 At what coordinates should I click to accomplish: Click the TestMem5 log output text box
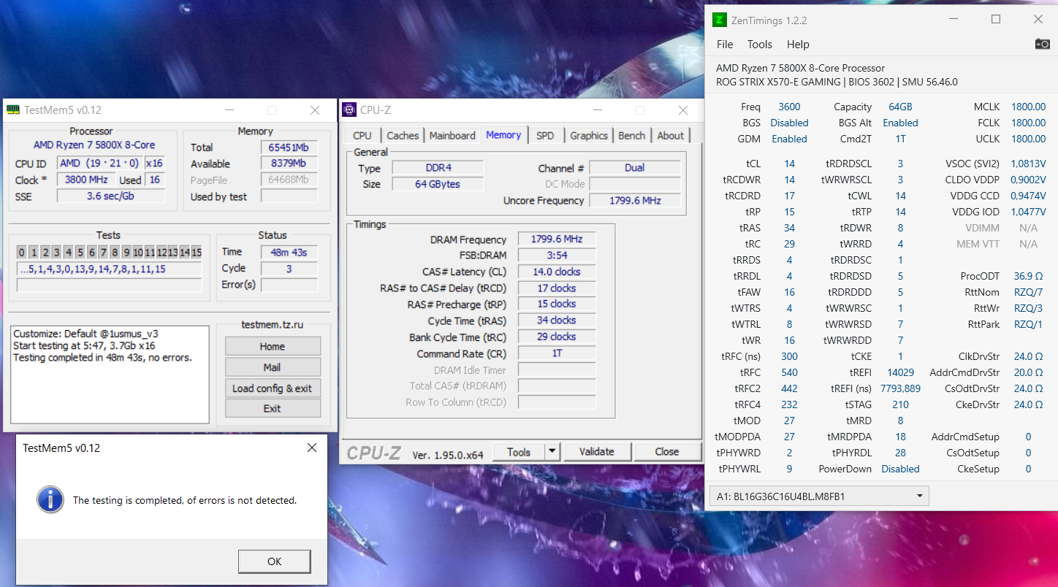click(x=110, y=375)
